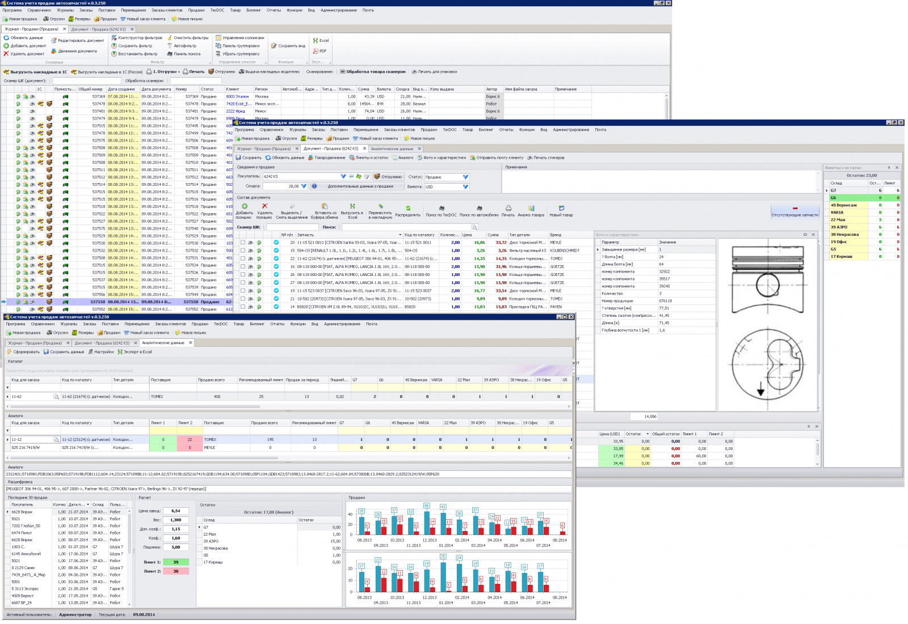Tick checkbox for row 11-62 (21674)
Viewport: 908px width, 624px height.
[x=243, y=258]
